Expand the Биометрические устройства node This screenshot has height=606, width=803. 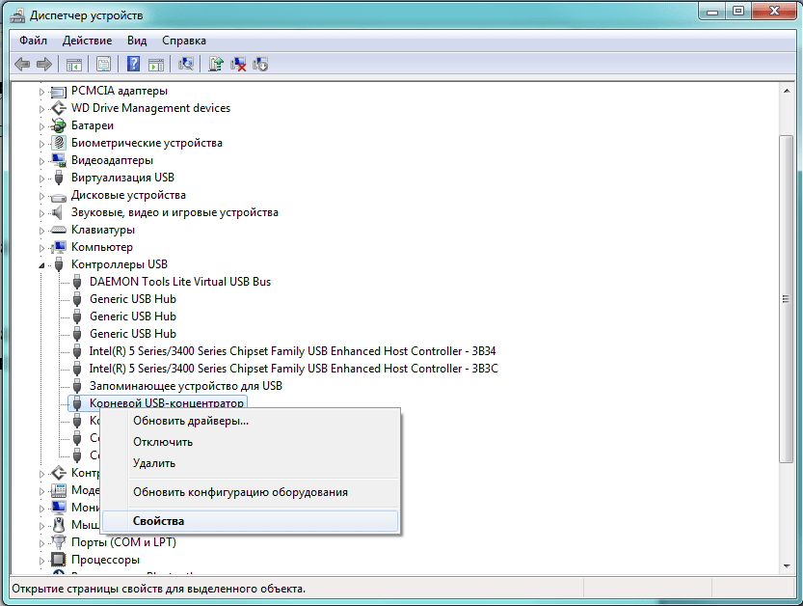(42, 144)
